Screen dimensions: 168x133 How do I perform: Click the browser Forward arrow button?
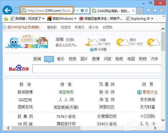[x=17, y=10]
